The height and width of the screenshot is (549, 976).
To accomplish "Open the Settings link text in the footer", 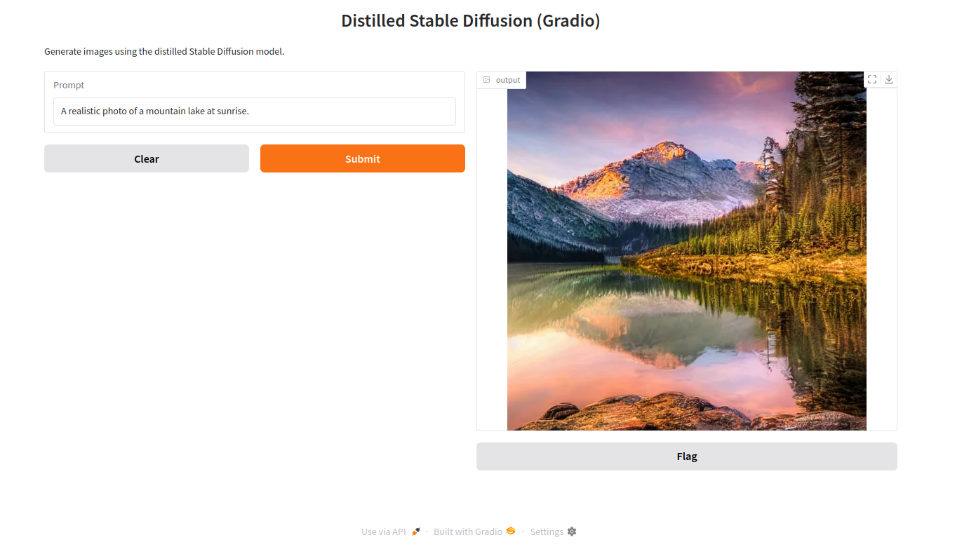I will point(547,531).
